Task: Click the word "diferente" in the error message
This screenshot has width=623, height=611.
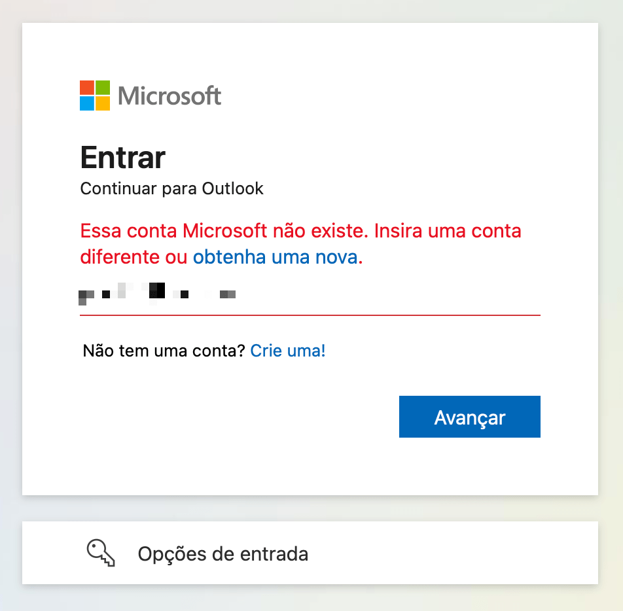Action: click(x=119, y=257)
